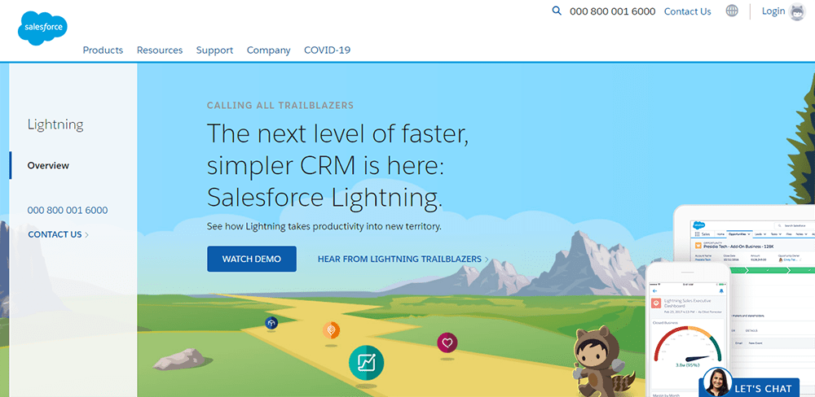Open the Products menu

tap(103, 50)
